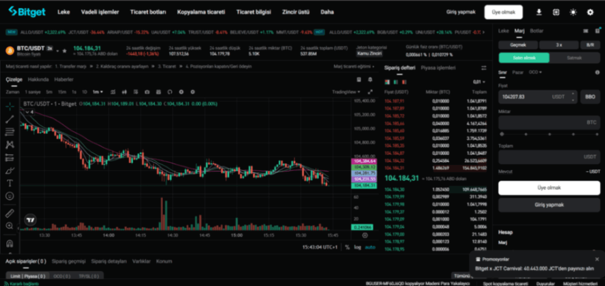Open the 3 x leverage selector
Screen dimensions: 605x286
pos(559,45)
